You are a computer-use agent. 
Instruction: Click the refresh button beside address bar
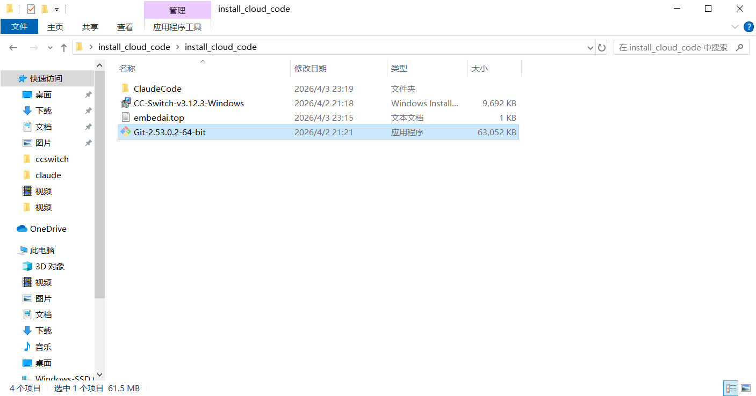pyautogui.click(x=602, y=47)
